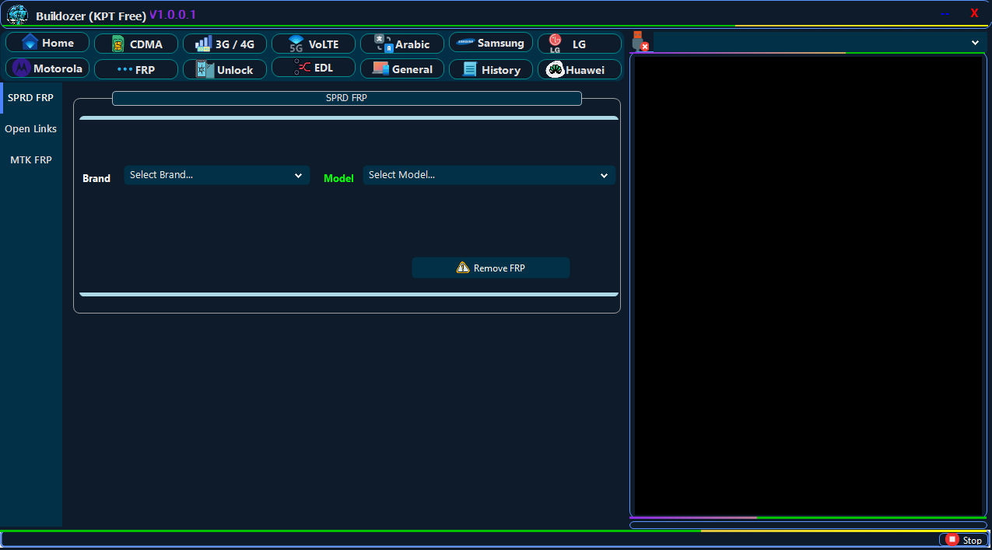
Task: Click the Stop button
Action: click(964, 540)
